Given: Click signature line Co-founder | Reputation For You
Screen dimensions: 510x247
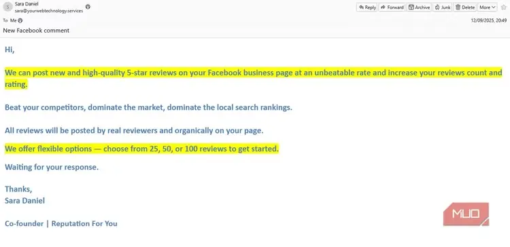Looking at the screenshot, I should tap(61, 224).
